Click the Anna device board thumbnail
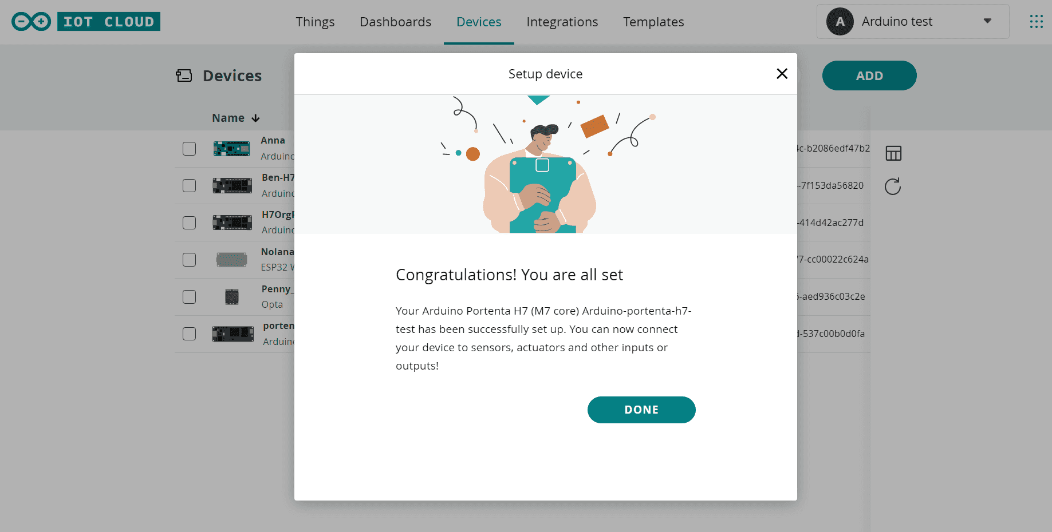Viewport: 1052px width, 532px height. coord(231,149)
